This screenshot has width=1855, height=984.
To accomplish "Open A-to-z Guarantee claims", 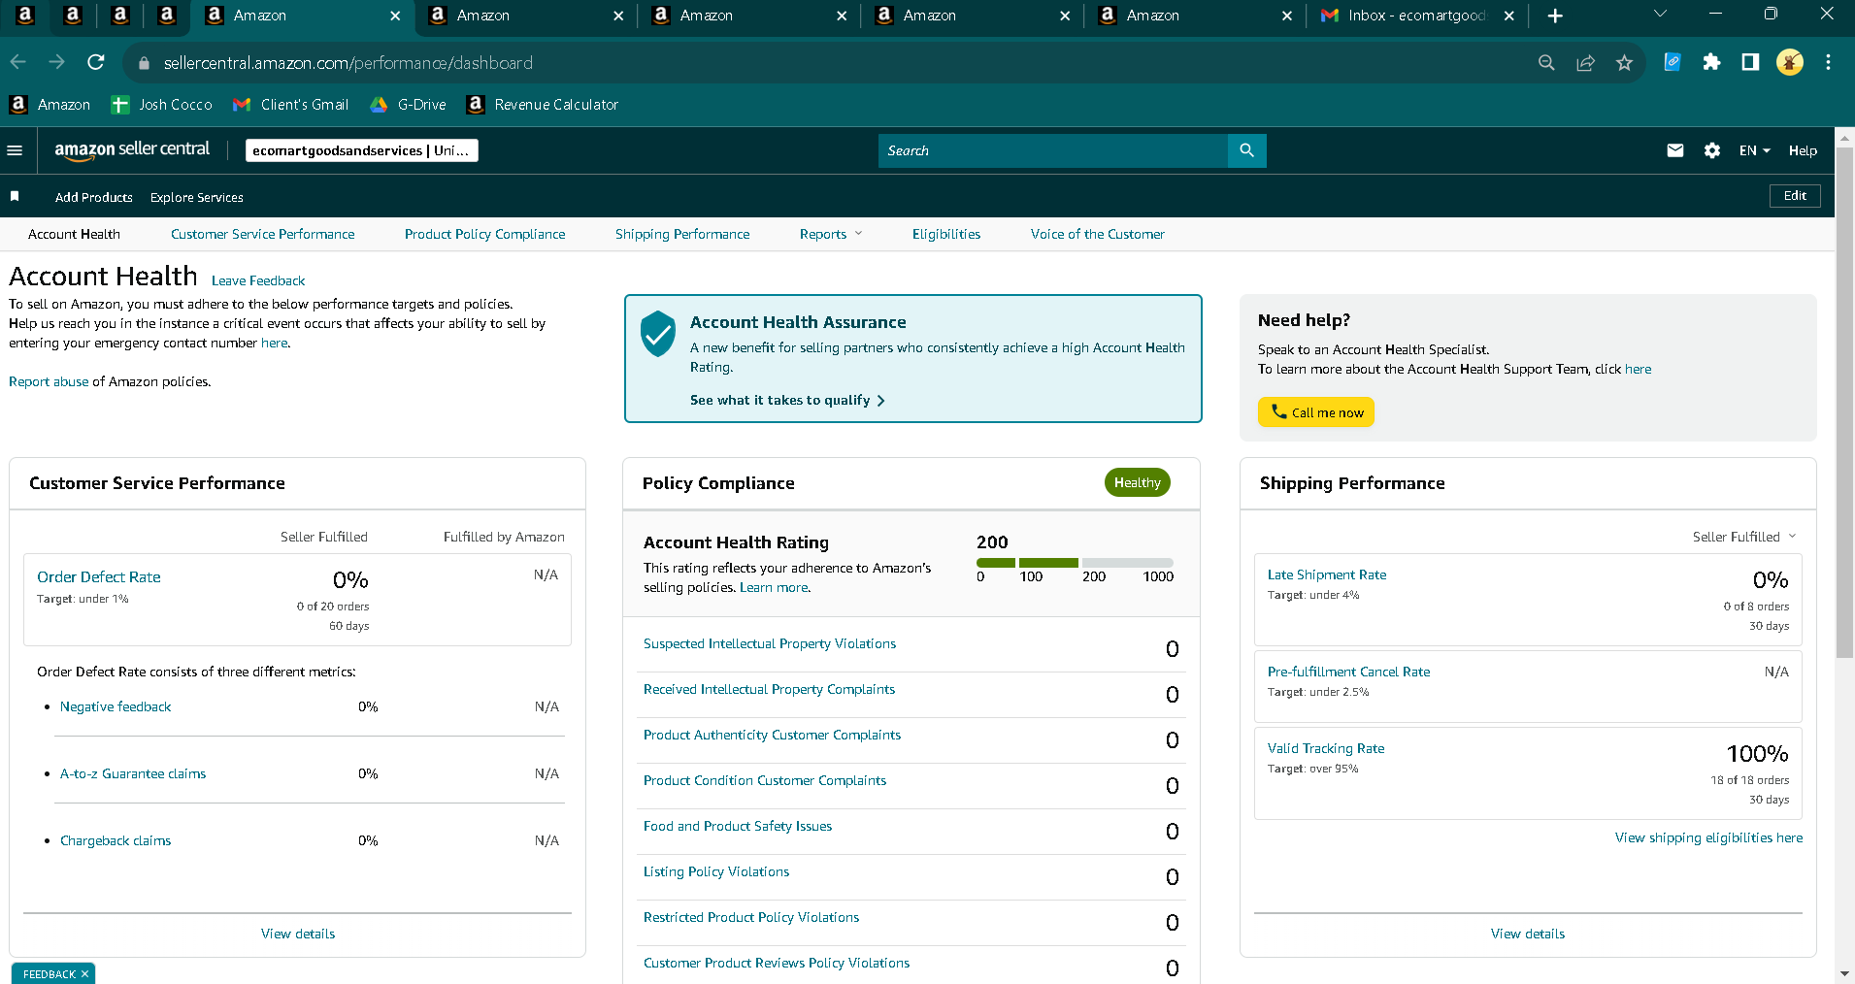I will click(x=133, y=773).
